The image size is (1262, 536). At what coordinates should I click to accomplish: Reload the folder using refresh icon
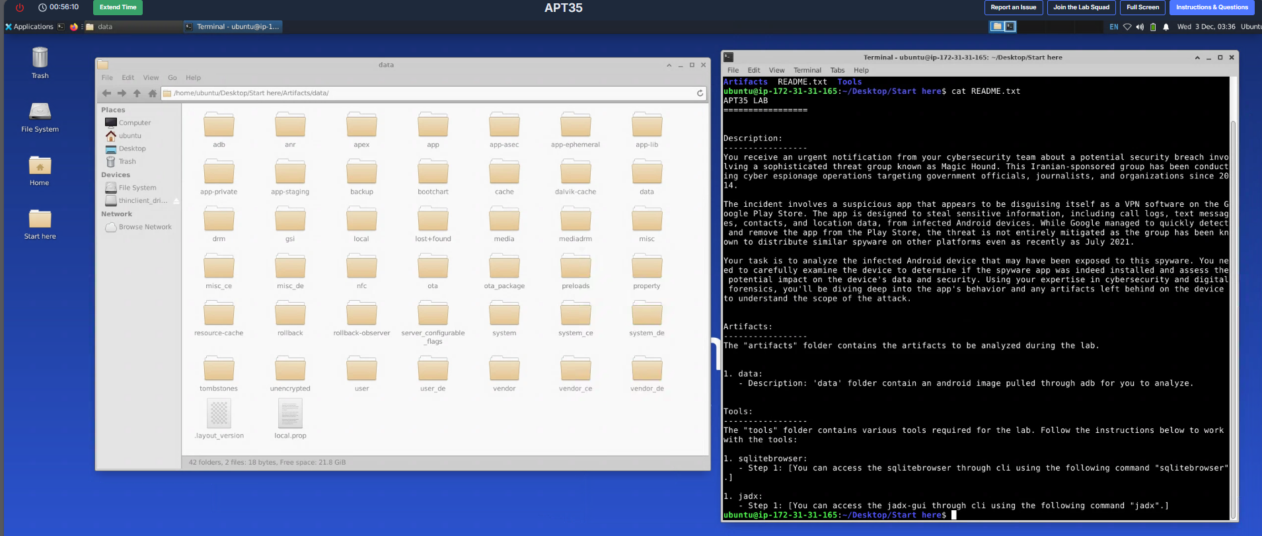700,93
